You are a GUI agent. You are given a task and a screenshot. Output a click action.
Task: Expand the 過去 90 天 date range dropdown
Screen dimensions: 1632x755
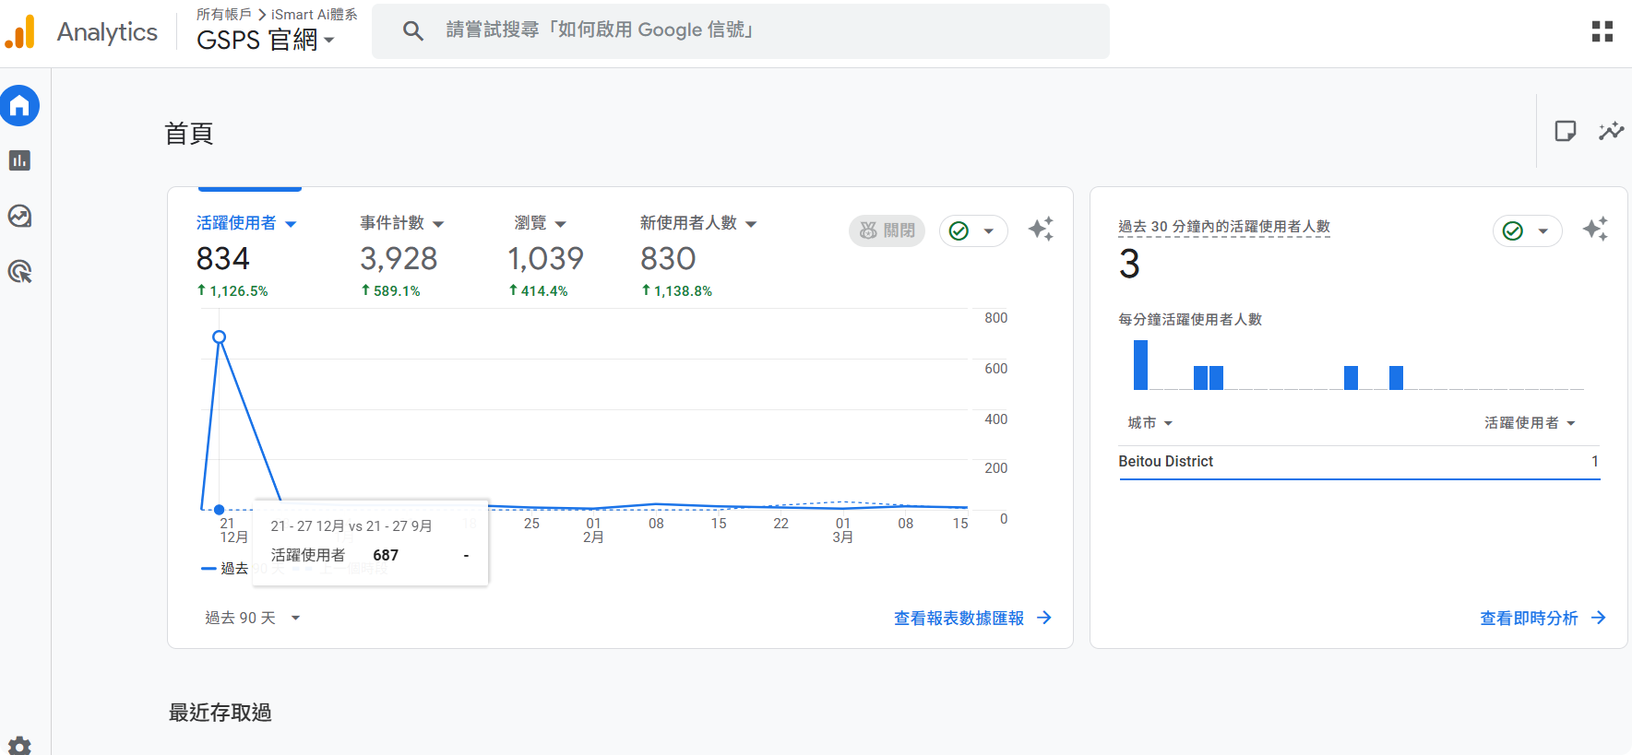(252, 618)
